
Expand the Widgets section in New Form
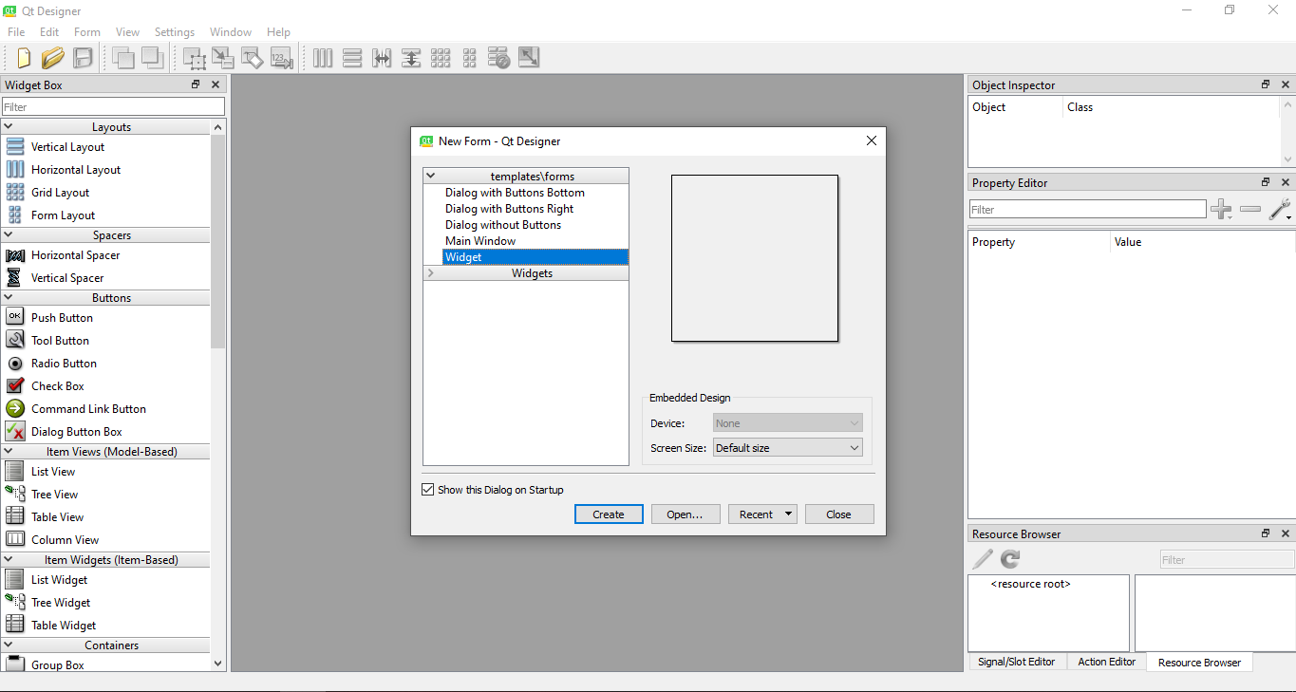430,273
